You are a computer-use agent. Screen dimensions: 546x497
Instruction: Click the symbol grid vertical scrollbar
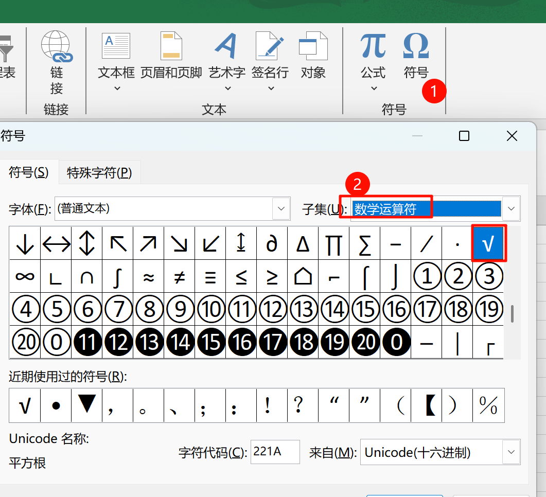click(512, 313)
